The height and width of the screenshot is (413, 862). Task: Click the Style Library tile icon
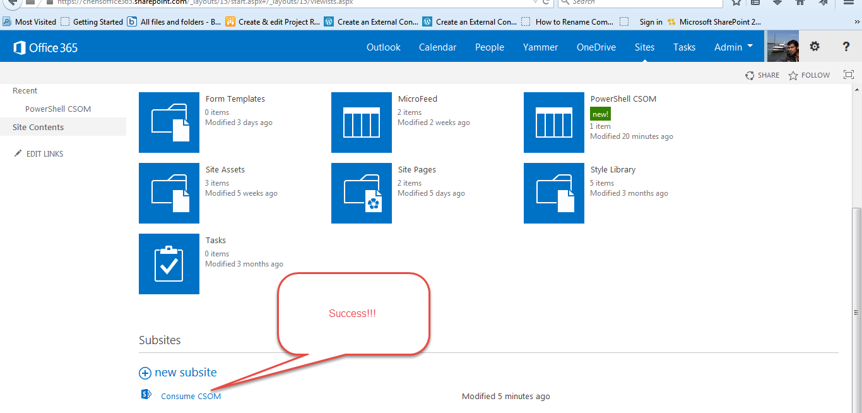pyautogui.click(x=554, y=193)
